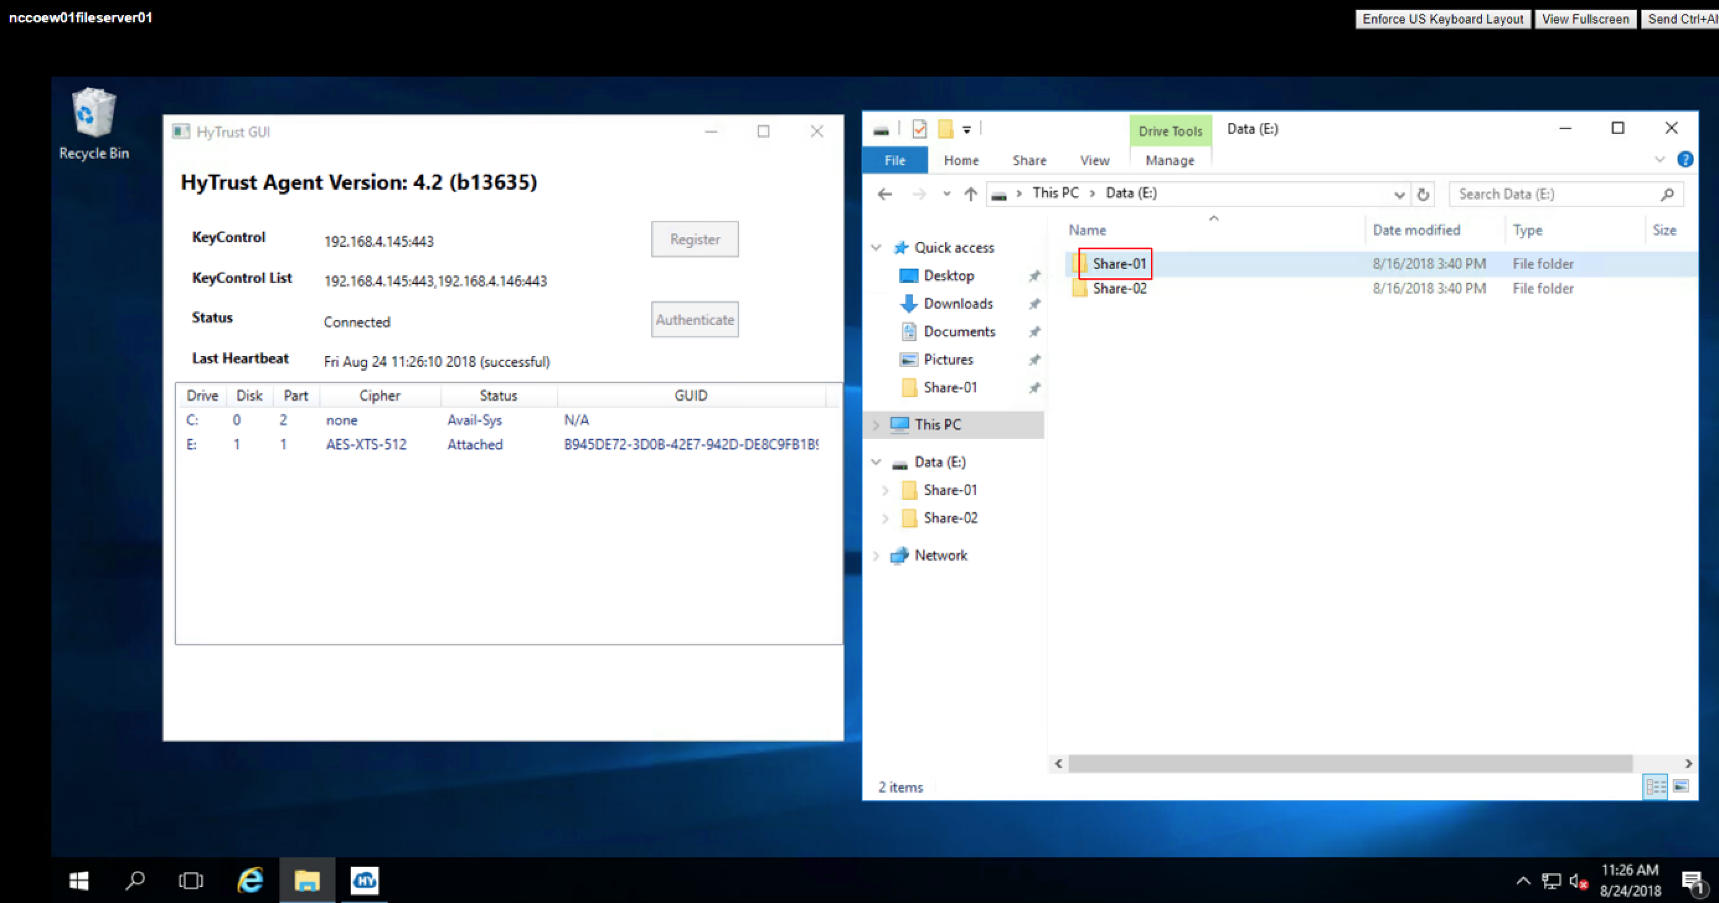Select Share-02 folder in file list
The image size is (1719, 903).
click(x=1120, y=288)
